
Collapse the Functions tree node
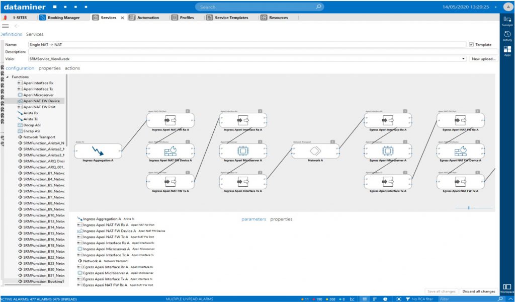[x=8, y=77]
